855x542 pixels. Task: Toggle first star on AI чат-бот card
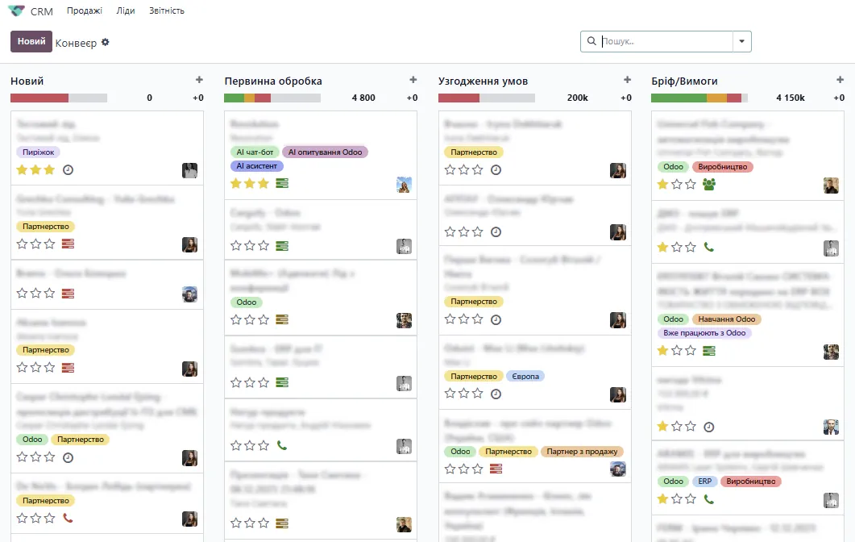tap(236, 184)
